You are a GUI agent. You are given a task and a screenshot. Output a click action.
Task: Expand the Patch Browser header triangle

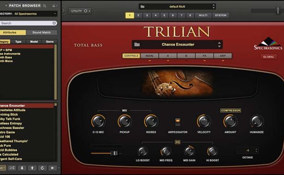point(6,6)
